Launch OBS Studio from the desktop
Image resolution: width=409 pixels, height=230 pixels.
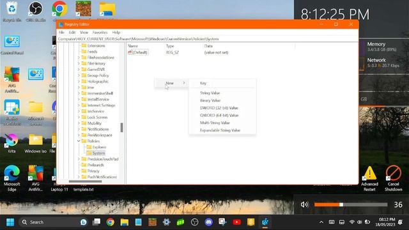click(x=36, y=11)
